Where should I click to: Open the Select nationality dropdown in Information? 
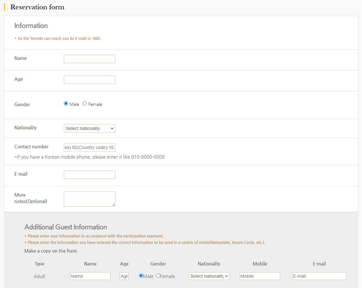[89, 128]
